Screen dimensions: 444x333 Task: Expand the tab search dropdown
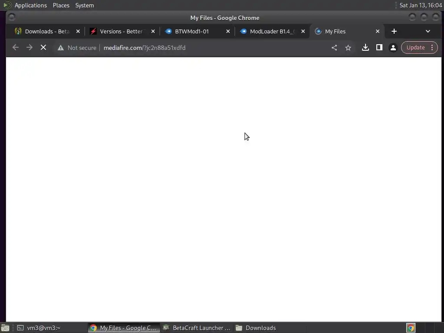pyautogui.click(x=428, y=31)
